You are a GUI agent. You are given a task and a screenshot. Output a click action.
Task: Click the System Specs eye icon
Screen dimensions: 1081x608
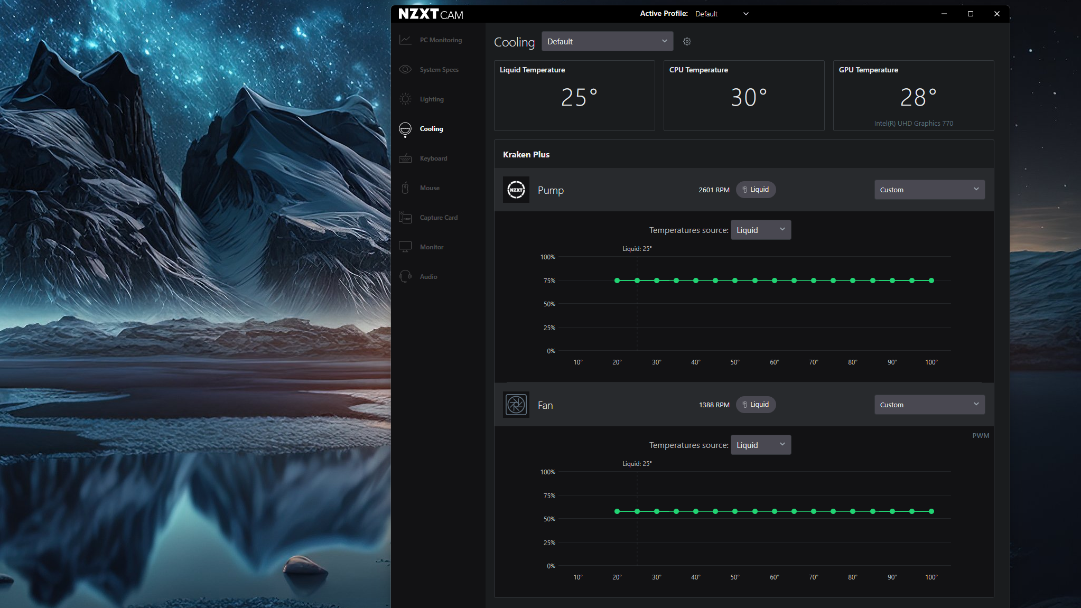[405, 70]
